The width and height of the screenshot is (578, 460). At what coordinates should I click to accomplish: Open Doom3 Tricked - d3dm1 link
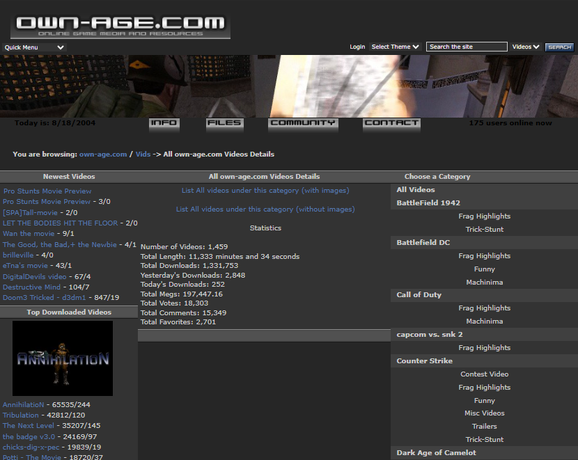[x=45, y=298]
